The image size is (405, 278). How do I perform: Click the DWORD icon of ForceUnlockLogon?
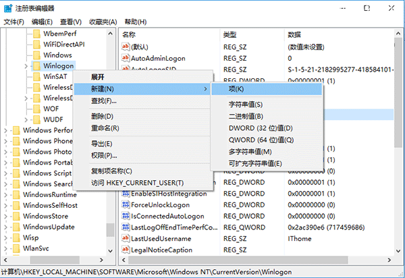pos(126,204)
